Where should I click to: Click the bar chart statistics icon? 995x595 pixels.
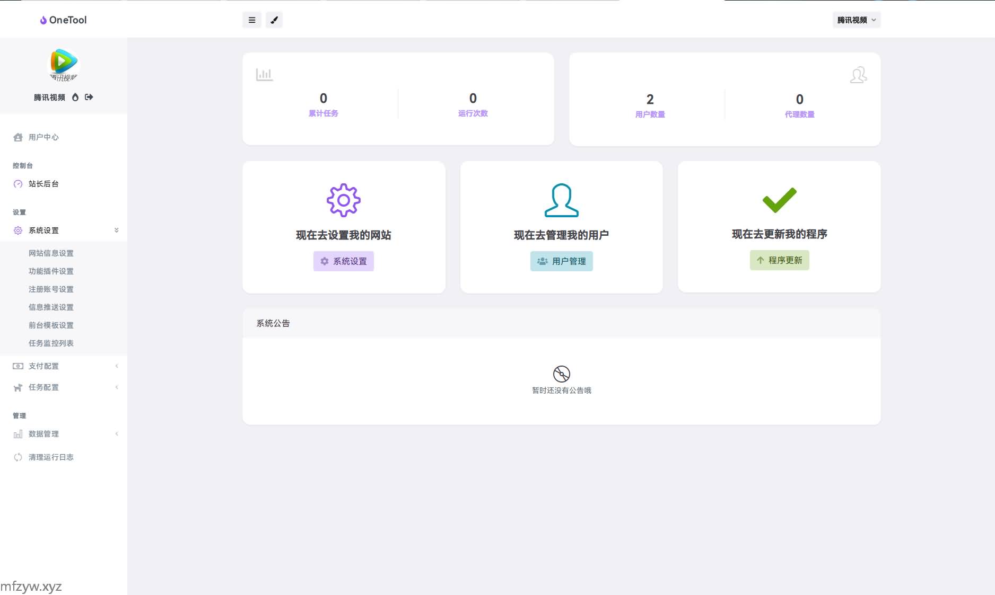(264, 75)
